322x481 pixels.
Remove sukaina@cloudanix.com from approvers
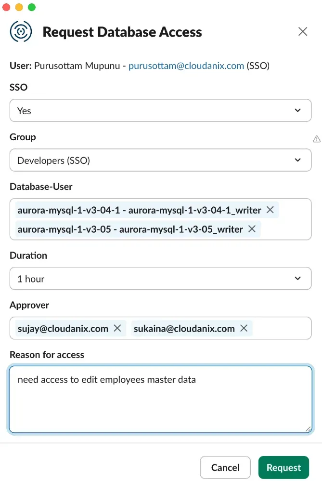(244, 328)
